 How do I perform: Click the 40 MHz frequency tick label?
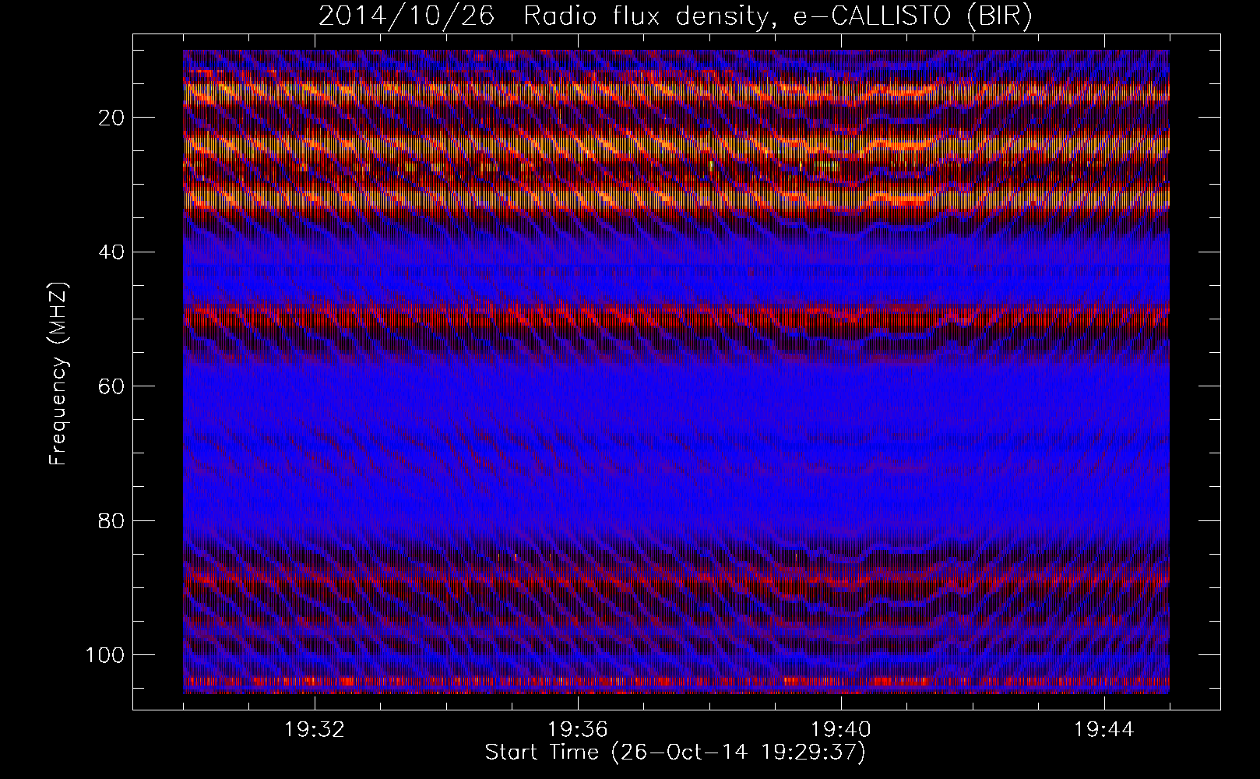coord(113,252)
